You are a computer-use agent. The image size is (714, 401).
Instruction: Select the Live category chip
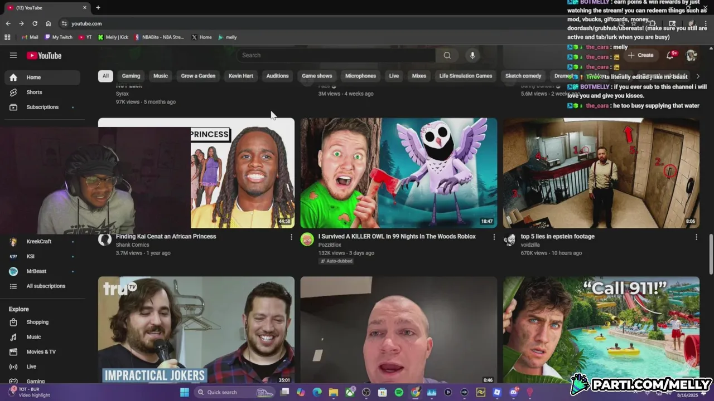pyautogui.click(x=394, y=76)
